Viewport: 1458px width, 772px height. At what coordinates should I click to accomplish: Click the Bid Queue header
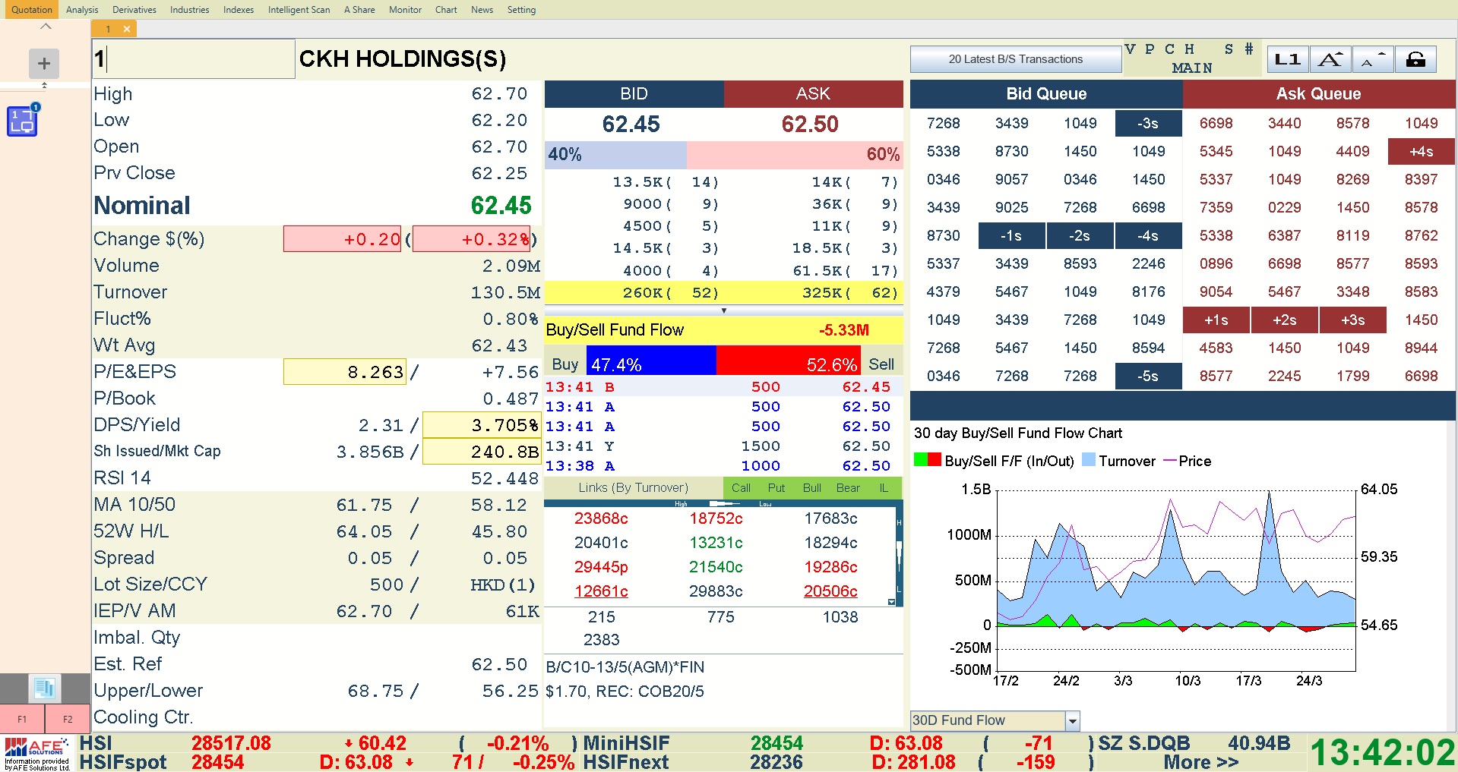[1046, 93]
